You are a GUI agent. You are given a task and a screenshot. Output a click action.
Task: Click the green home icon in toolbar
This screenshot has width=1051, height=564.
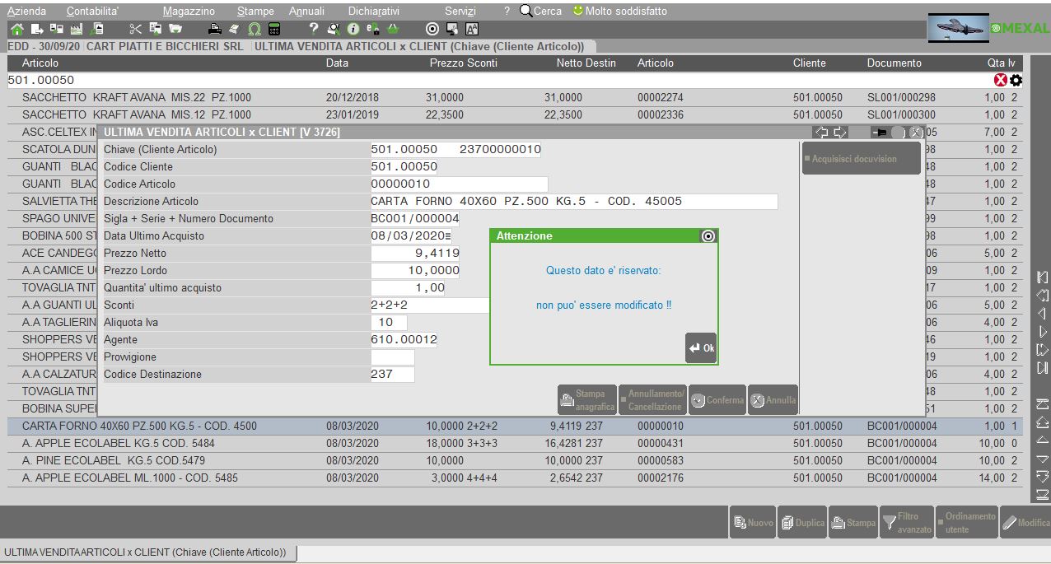click(x=16, y=29)
